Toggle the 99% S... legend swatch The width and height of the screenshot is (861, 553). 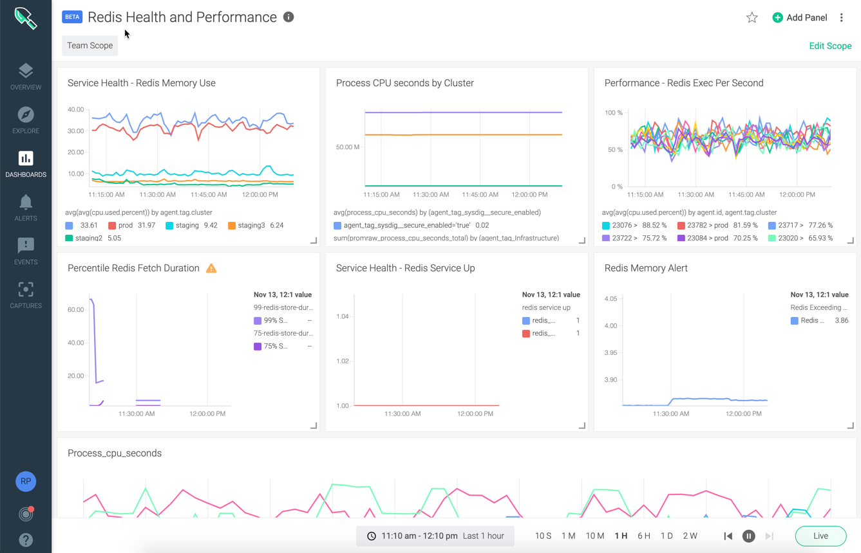(x=258, y=320)
